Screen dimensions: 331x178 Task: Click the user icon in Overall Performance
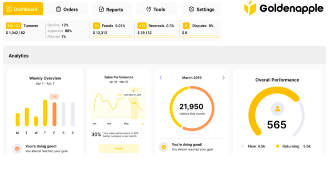(277, 109)
